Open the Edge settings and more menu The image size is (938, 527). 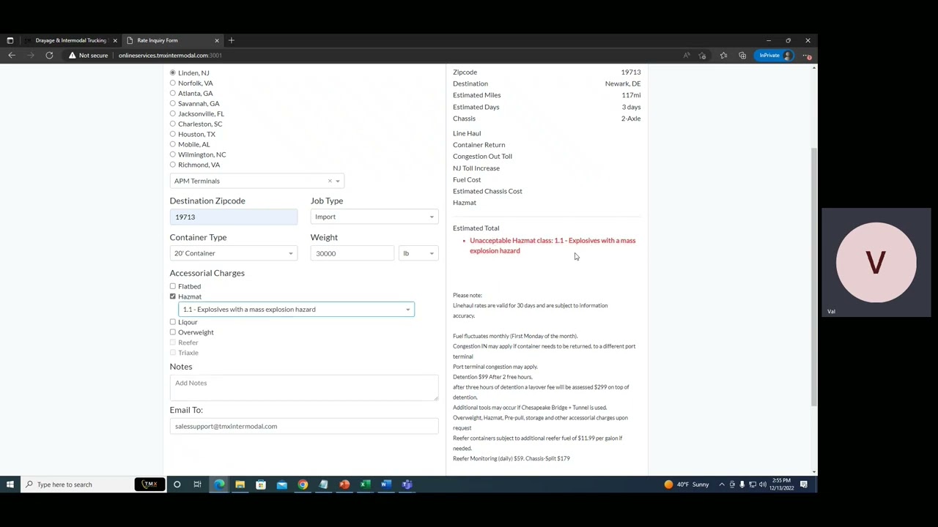click(807, 56)
